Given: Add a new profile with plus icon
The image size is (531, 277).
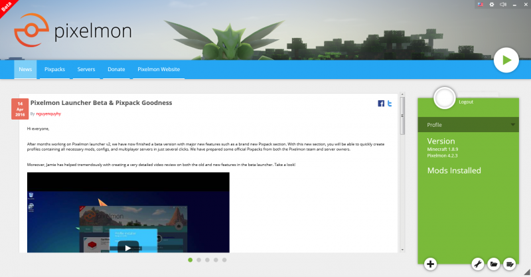Looking at the screenshot, I should pyautogui.click(x=430, y=264).
